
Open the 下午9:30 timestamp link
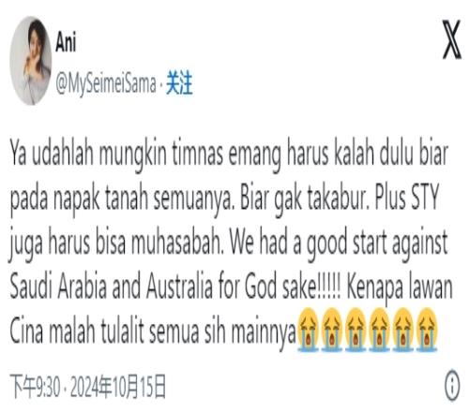(x=35, y=387)
